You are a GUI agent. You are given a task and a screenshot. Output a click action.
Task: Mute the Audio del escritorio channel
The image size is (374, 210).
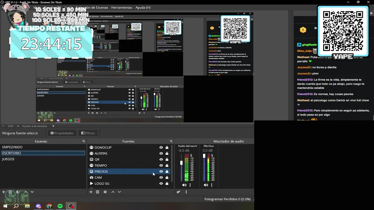pyautogui.click(x=184, y=185)
